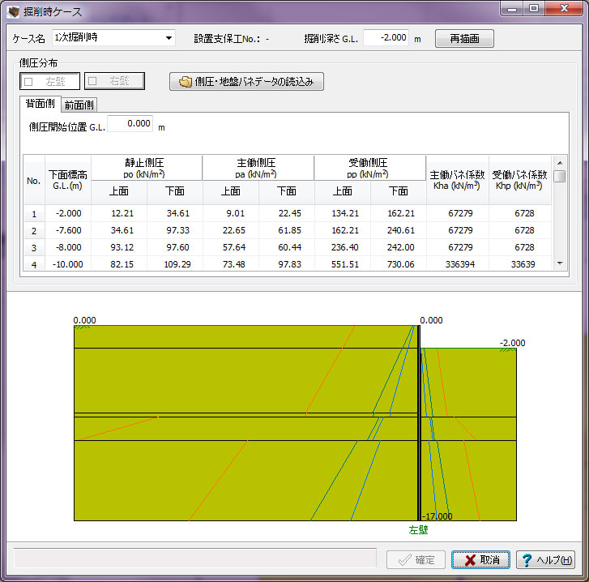Click the 左壁 label below the diagram
This screenshot has width=589, height=582.
418,530
